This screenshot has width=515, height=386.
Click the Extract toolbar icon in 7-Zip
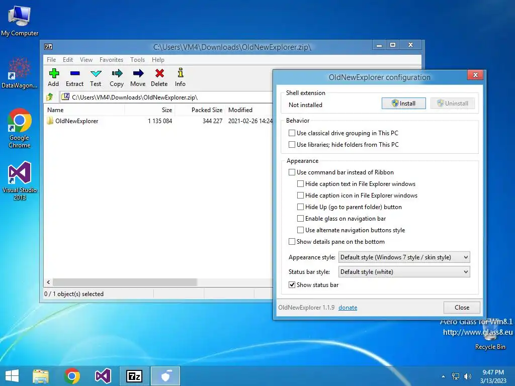(x=74, y=77)
